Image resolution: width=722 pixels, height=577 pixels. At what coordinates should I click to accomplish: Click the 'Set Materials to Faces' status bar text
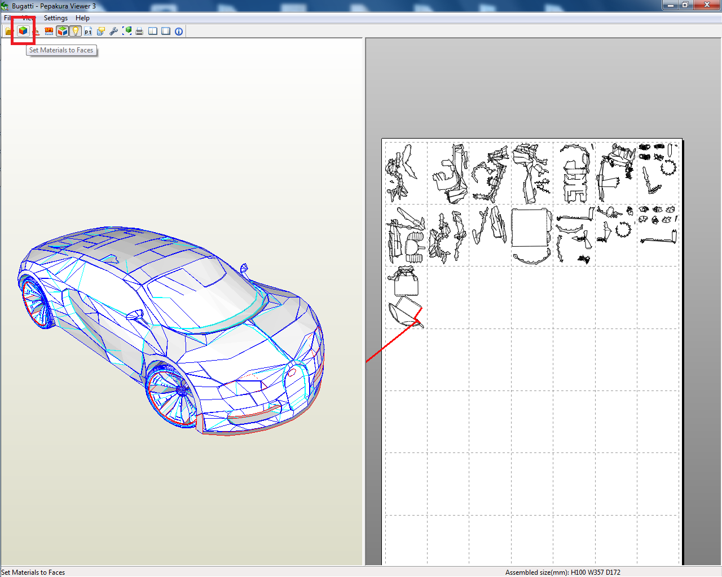(x=33, y=572)
